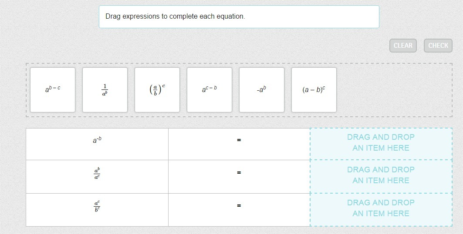Click the drop zone for a^-b row
This screenshot has height=234, width=463.
click(x=381, y=143)
